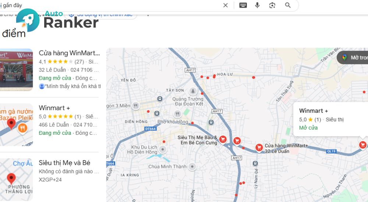Click the red dot near Diên Hồng bus stop
Viewport: 368px width, 202px height.
point(148,112)
